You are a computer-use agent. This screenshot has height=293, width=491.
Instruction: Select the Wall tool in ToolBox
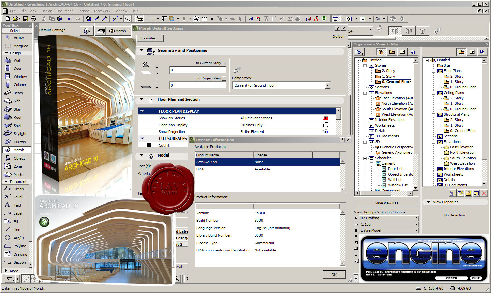17,60
